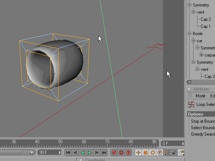Jump to the end of the animation

[104, 152]
